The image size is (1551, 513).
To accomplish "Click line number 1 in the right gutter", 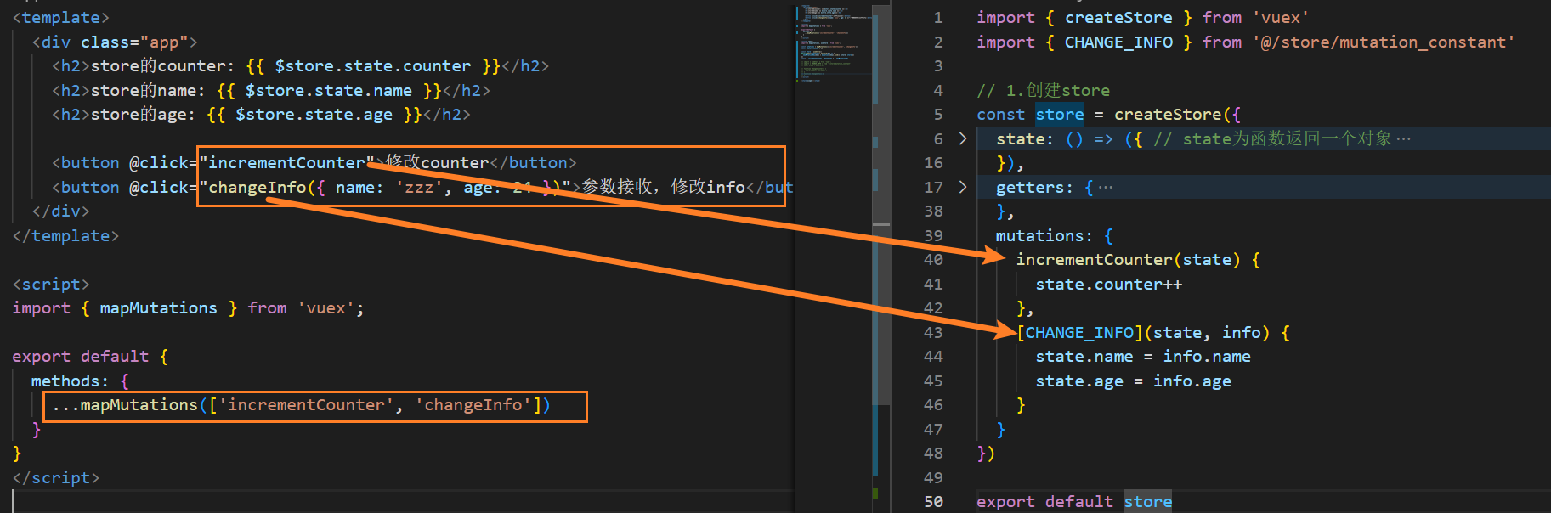I will pos(938,18).
